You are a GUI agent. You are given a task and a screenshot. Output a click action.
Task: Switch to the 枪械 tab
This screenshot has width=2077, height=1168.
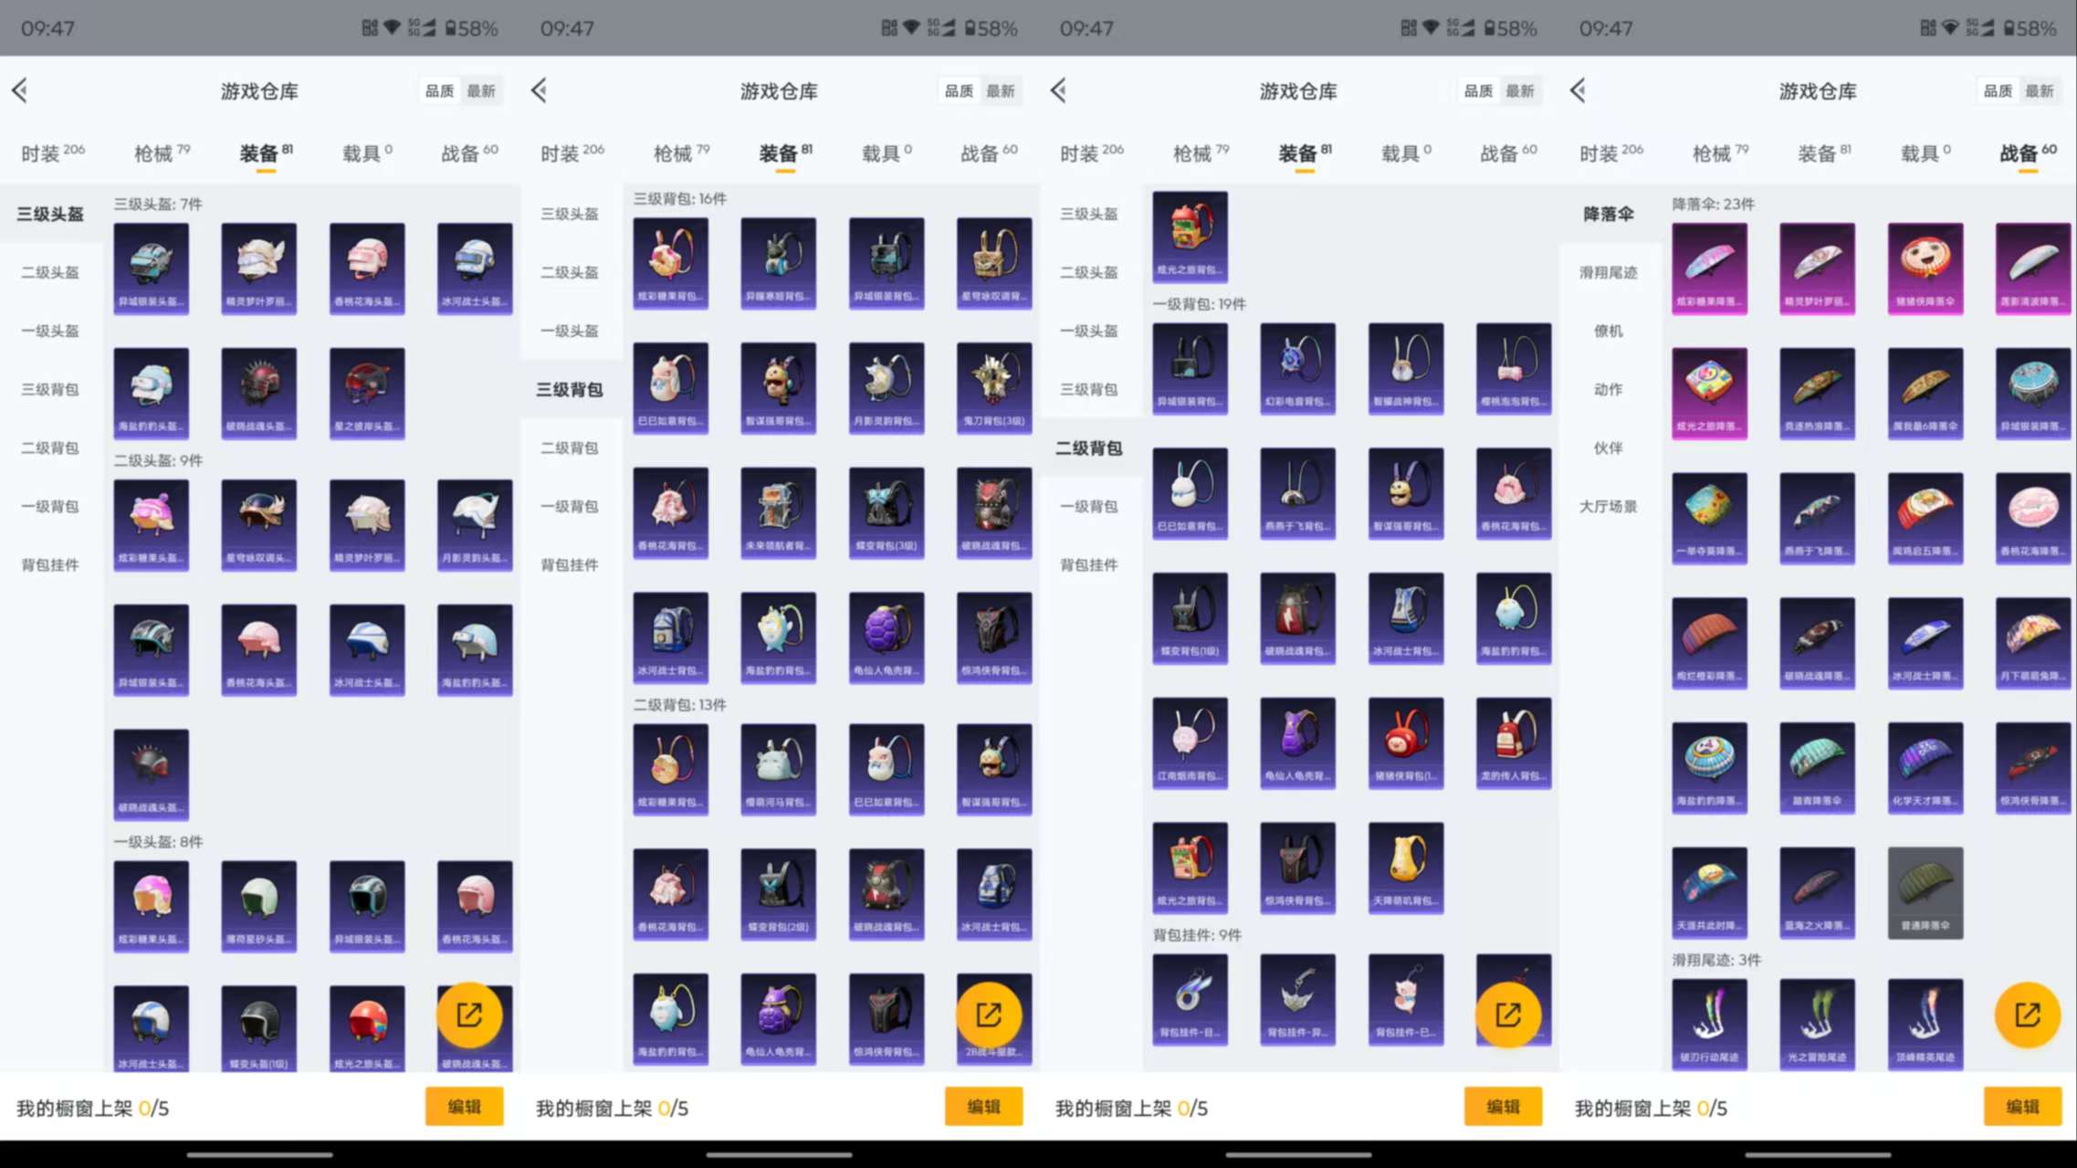click(155, 153)
